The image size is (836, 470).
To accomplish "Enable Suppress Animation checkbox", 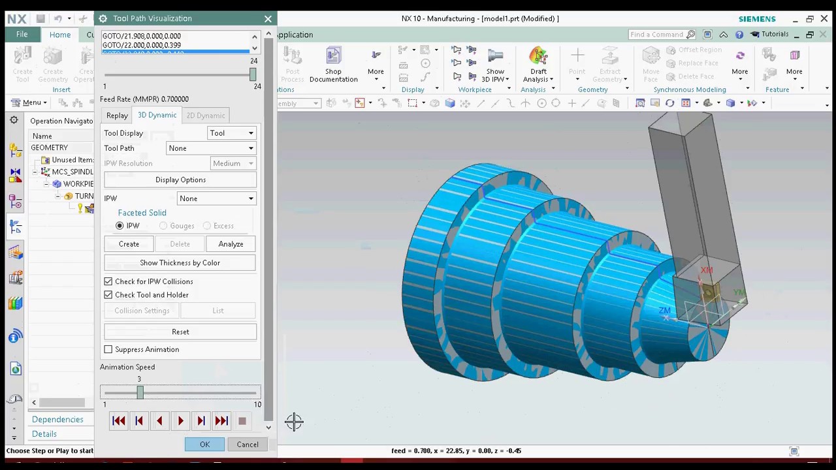I will click(108, 349).
